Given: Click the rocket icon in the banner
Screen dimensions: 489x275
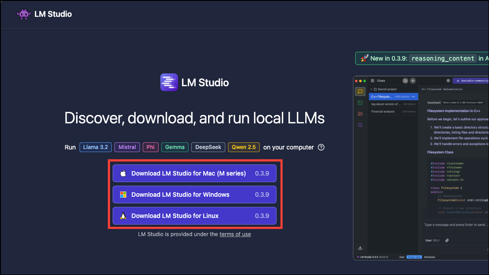Looking at the screenshot, I should point(364,58).
